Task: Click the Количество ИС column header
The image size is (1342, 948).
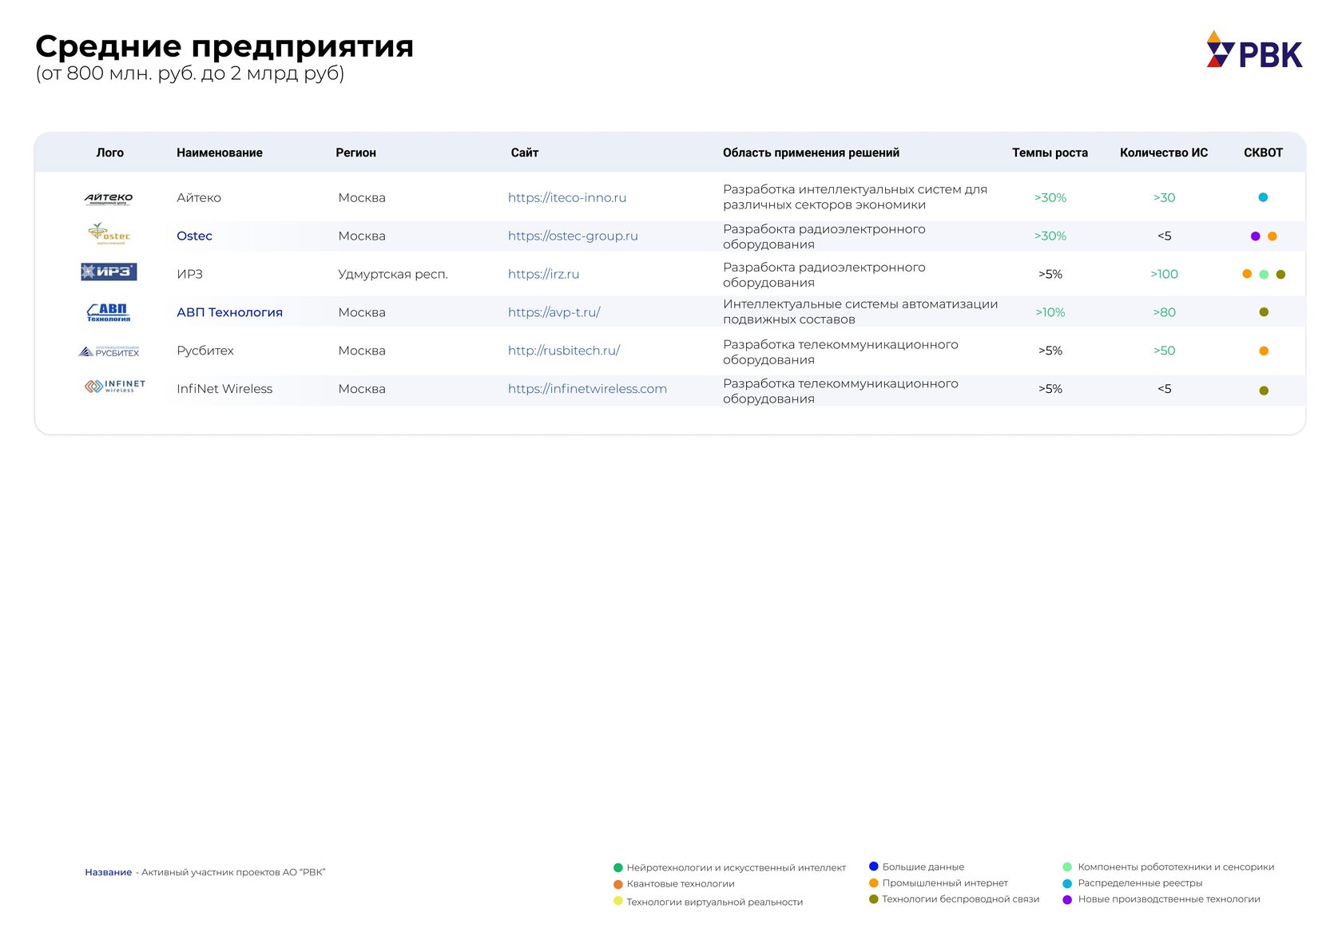Action: [1164, 153]
